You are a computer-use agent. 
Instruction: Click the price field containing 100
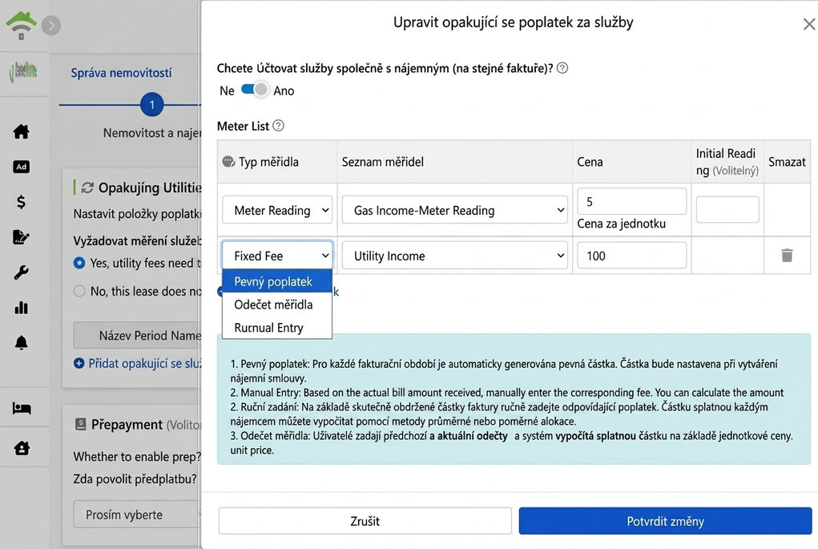point(631,255)
